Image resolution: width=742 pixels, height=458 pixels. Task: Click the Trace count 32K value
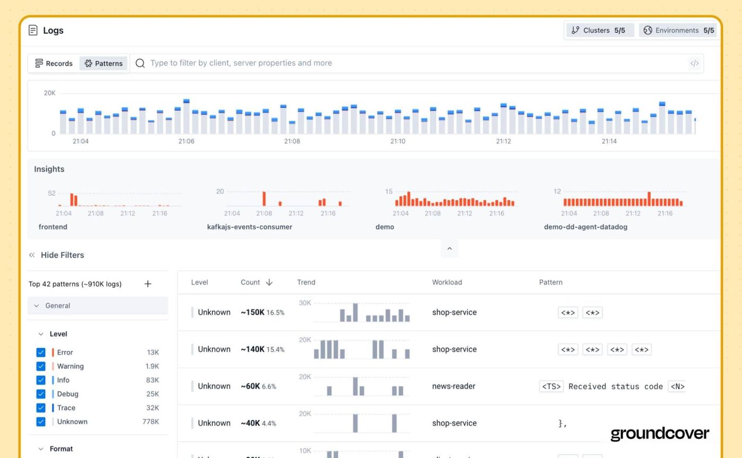click(x=153, y=408)
